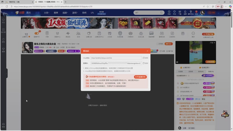Click the user avatar in the header
Image resolution: width=233 pixels, height=131 pixels.
click(202, 13)
